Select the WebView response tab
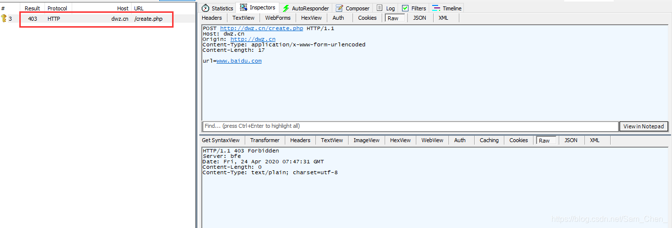 coord(432,140)
